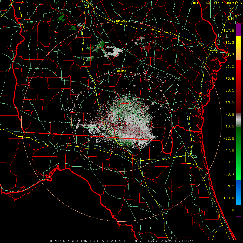Select the 14.5 velocity scale value
The image size is (243, 243).
[230, 102]
